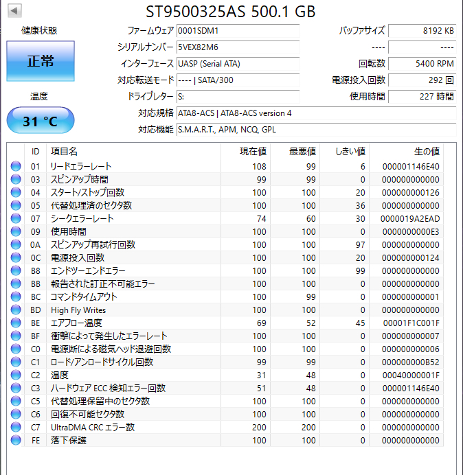463x475 pixels.
Task: Click status icon for B8 エンドツーエンドエラー
Action: coord(16,270)
